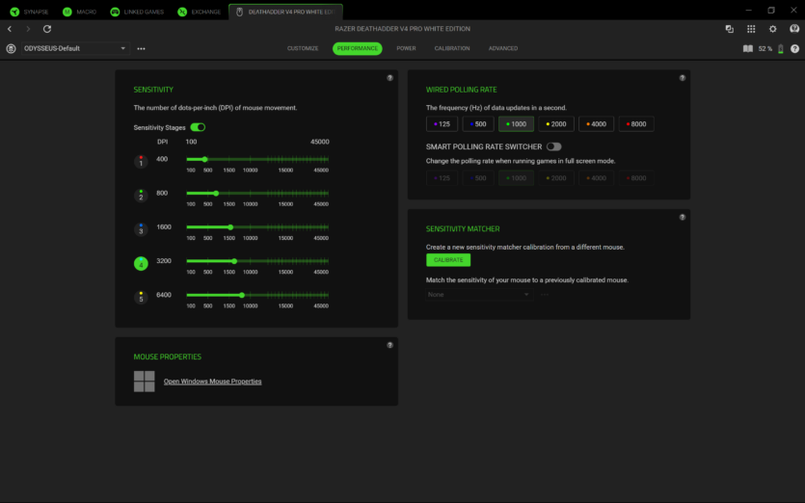Screen dimensions: 805x503
Task: Click the stage 1 DPI slider handle
Action: pos(204,159)
